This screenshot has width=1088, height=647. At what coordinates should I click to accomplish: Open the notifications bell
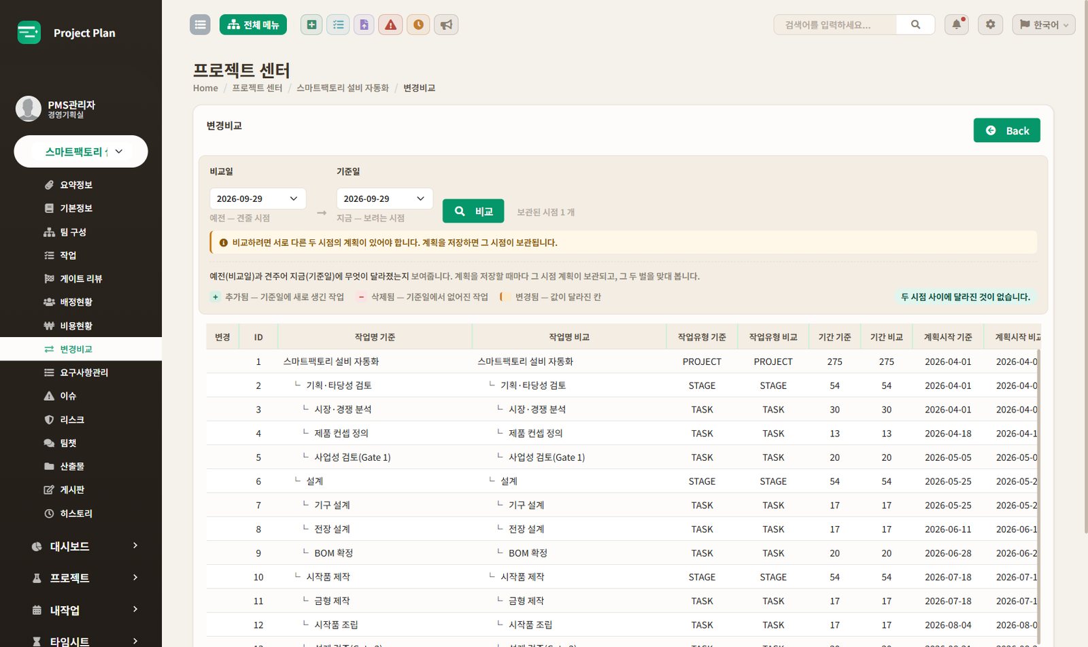[x=956, y=24]
